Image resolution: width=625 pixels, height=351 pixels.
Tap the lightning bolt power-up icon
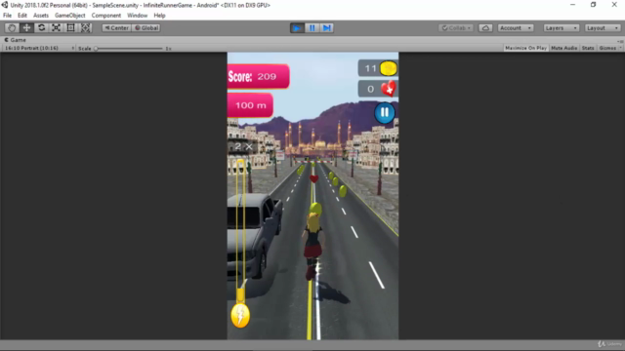pos(240,316)
